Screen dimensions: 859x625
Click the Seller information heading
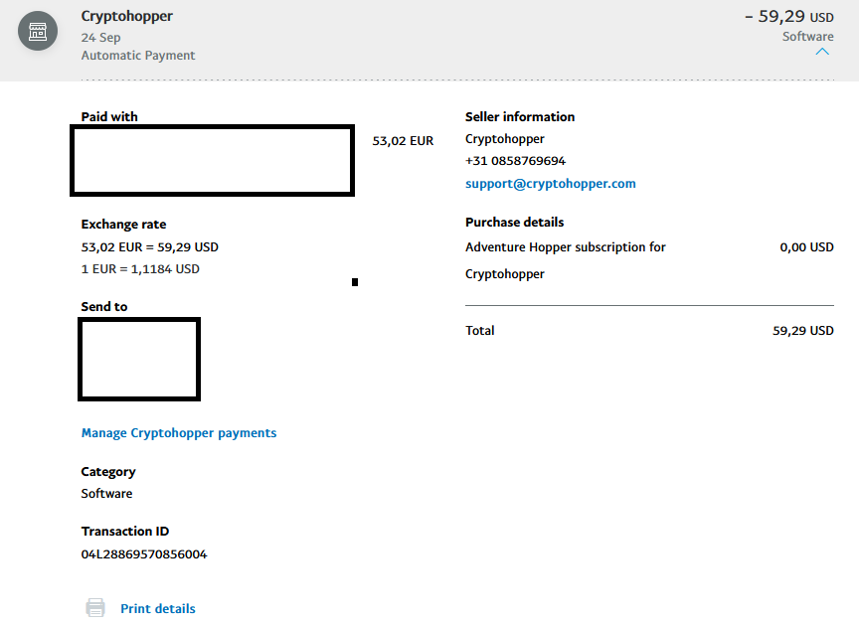[520, 117]
